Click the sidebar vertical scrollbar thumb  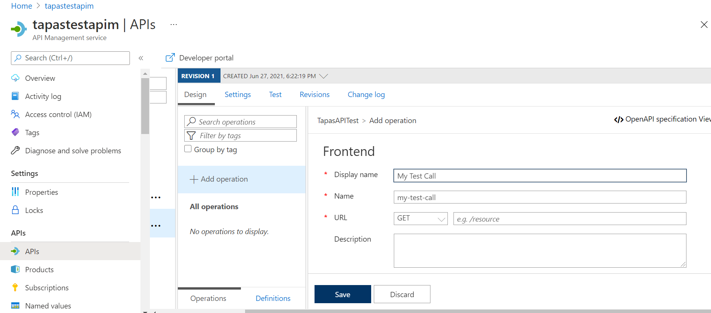tap(145, 106)
